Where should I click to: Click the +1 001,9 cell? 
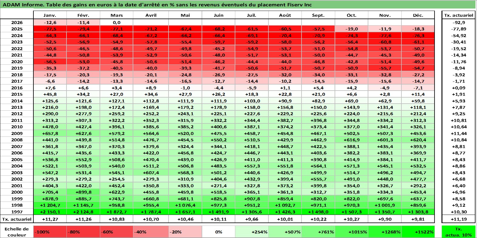coord(385,205)
